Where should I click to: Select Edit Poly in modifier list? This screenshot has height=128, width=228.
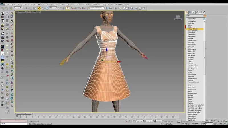click(x=191, y=48)
